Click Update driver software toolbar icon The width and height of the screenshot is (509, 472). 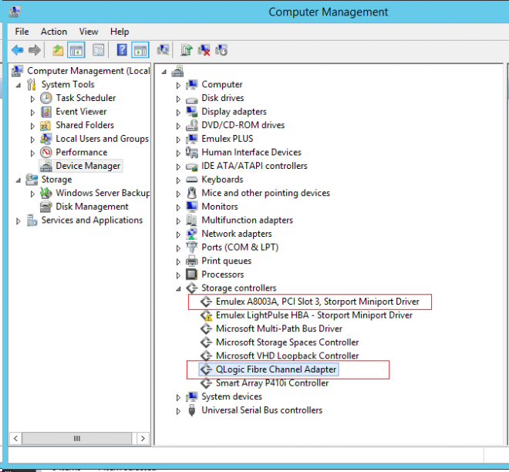[186, 50]
